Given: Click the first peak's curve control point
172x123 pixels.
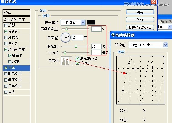Looking at the screenshot, I should coord(129,63).
